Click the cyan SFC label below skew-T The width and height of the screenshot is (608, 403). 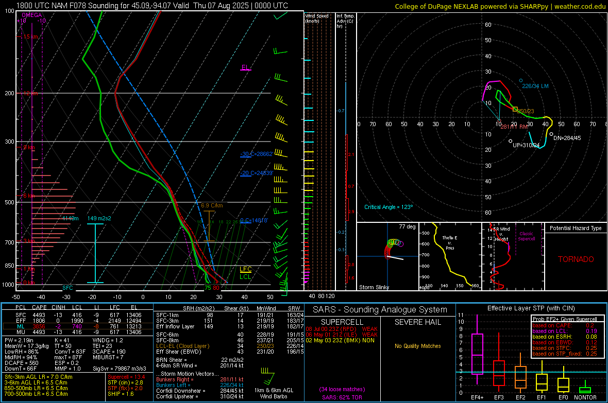click(x=67, y=288)
